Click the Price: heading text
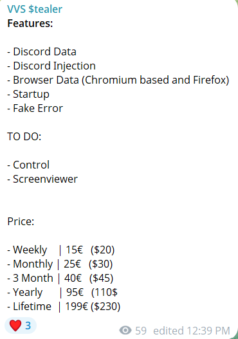238x339 pixels. click(x=21, y=221)
